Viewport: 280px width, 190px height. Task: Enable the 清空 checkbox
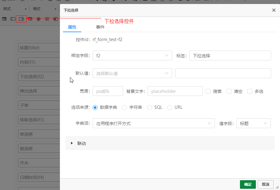point(229,91)
